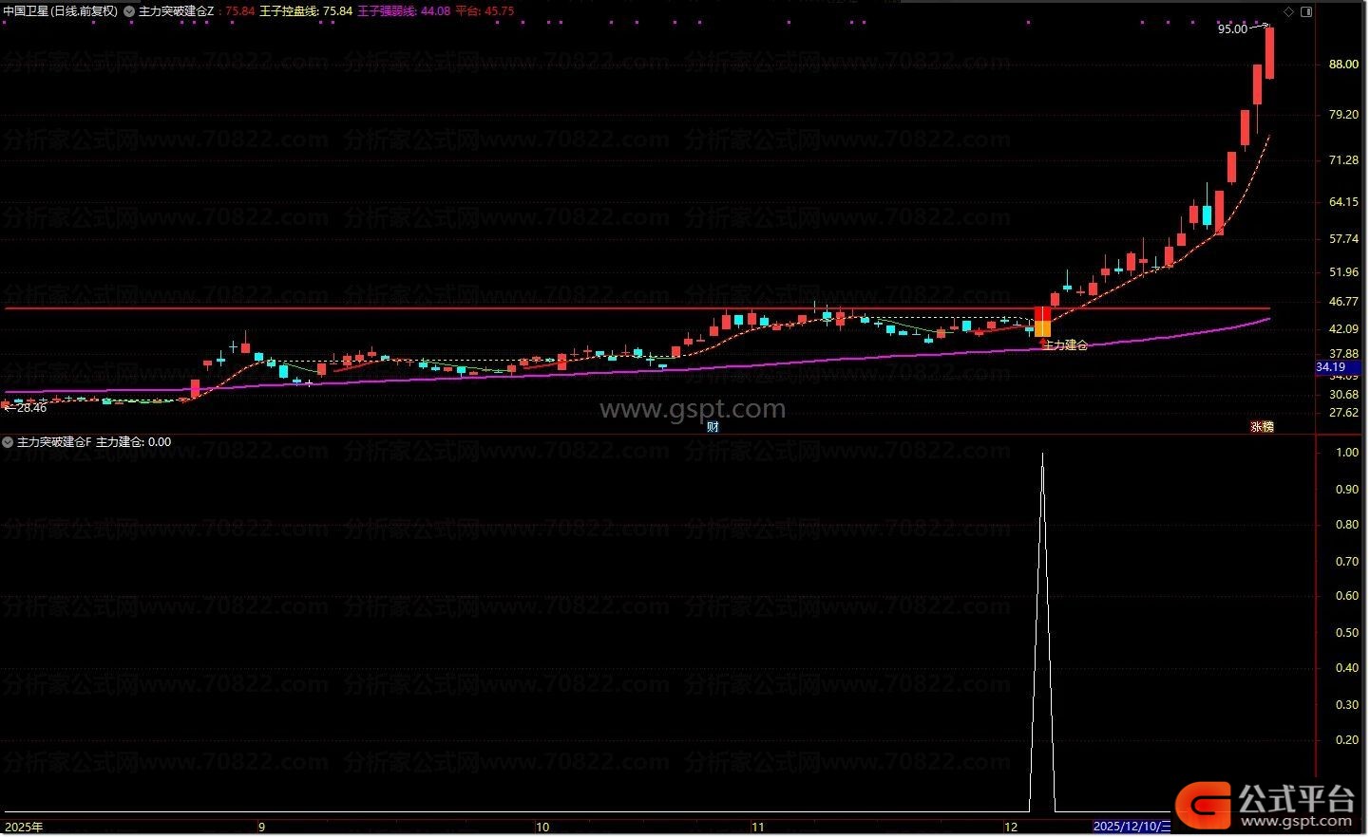The image size is (1370, 837).
Task: Click the 28.46 low price marker
Action: click(x=29, y=408)
